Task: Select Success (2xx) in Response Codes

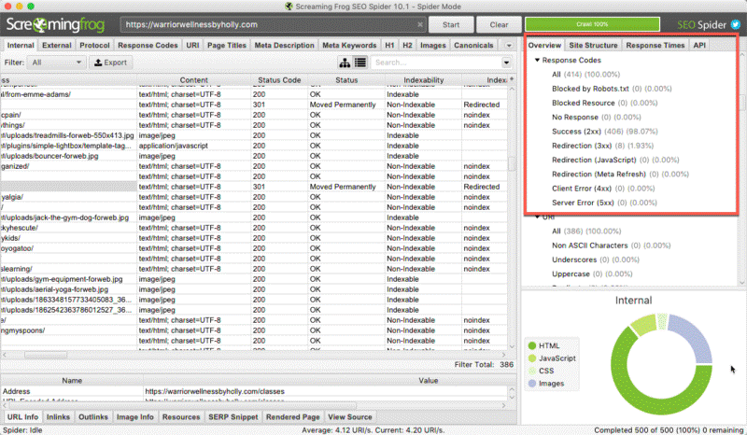Action: click(x=604, y=132)
